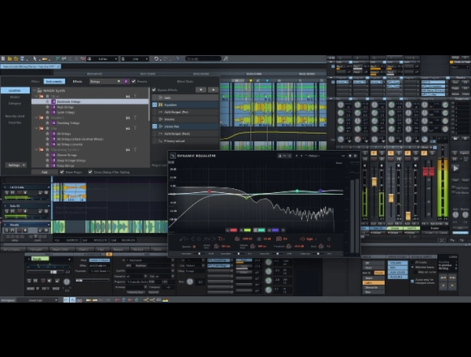Arm recording on the Vocals track header
This screenshot has height=357, width=471.
19,230
